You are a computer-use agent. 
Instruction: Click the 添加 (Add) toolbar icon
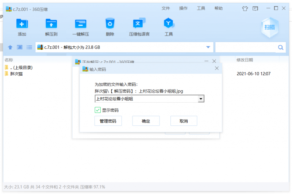(22, 24)
